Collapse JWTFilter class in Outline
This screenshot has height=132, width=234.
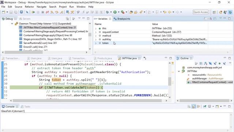(179, 71)
